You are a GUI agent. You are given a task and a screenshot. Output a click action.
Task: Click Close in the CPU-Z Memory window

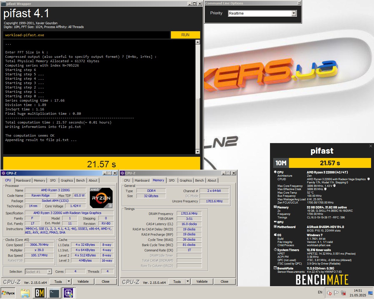coord(224,281)
